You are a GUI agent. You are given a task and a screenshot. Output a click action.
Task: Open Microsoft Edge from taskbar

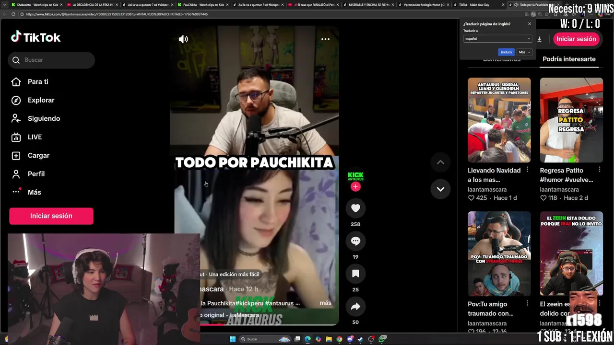point(307,339)
